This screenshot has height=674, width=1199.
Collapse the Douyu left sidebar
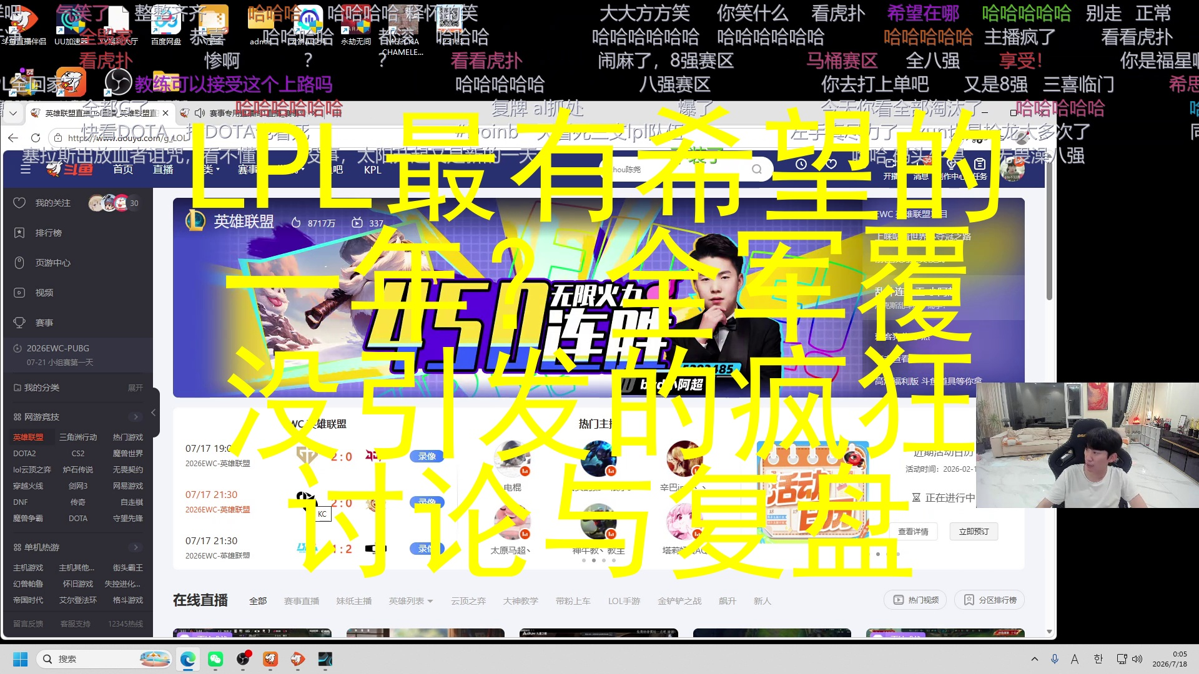154,413
